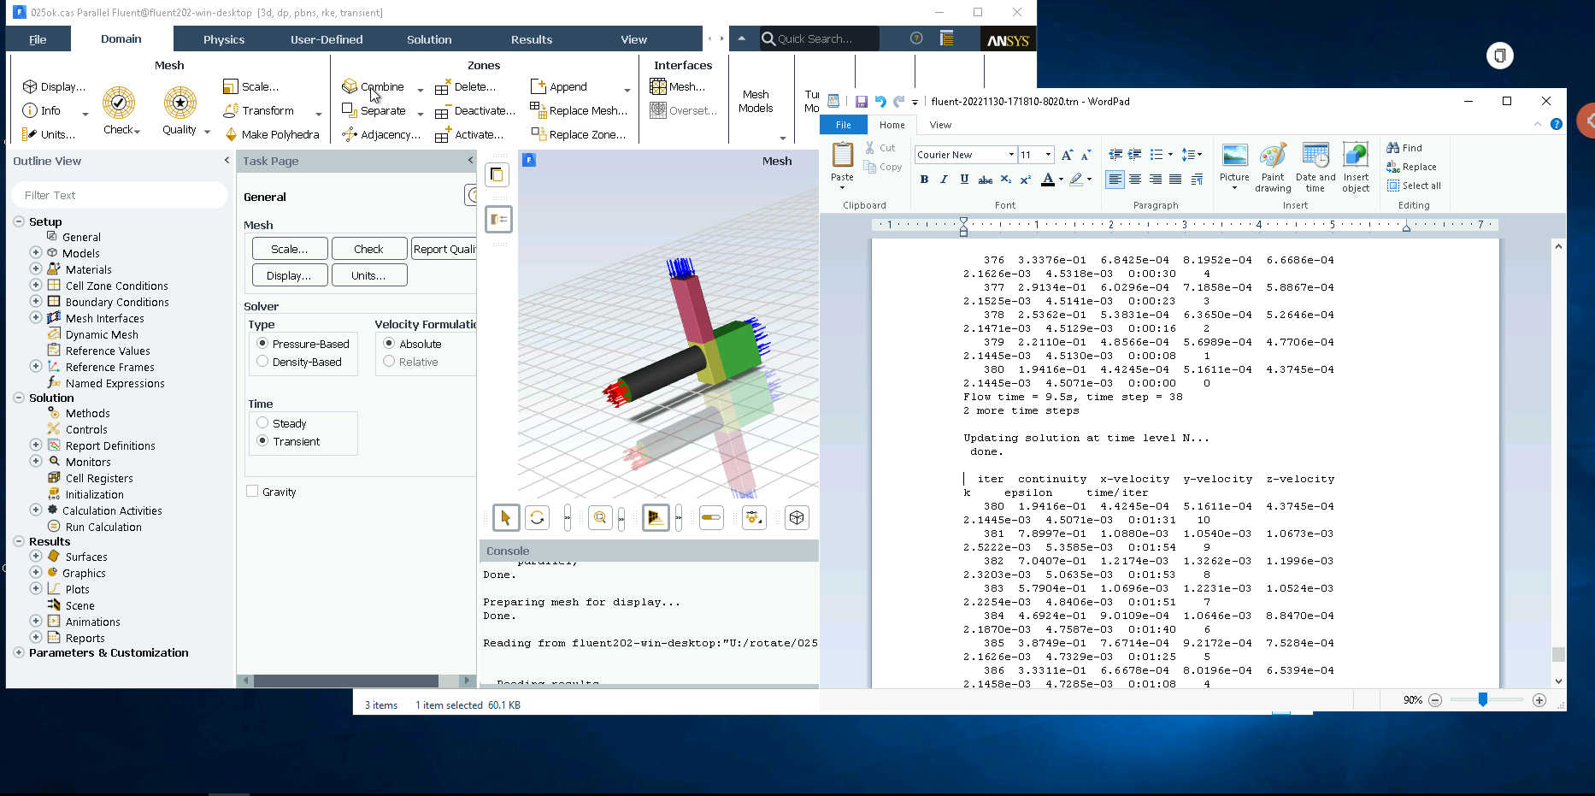Click the rotate view graphics tool
This screenshot has height=796, width=1595.
point(537,517)
